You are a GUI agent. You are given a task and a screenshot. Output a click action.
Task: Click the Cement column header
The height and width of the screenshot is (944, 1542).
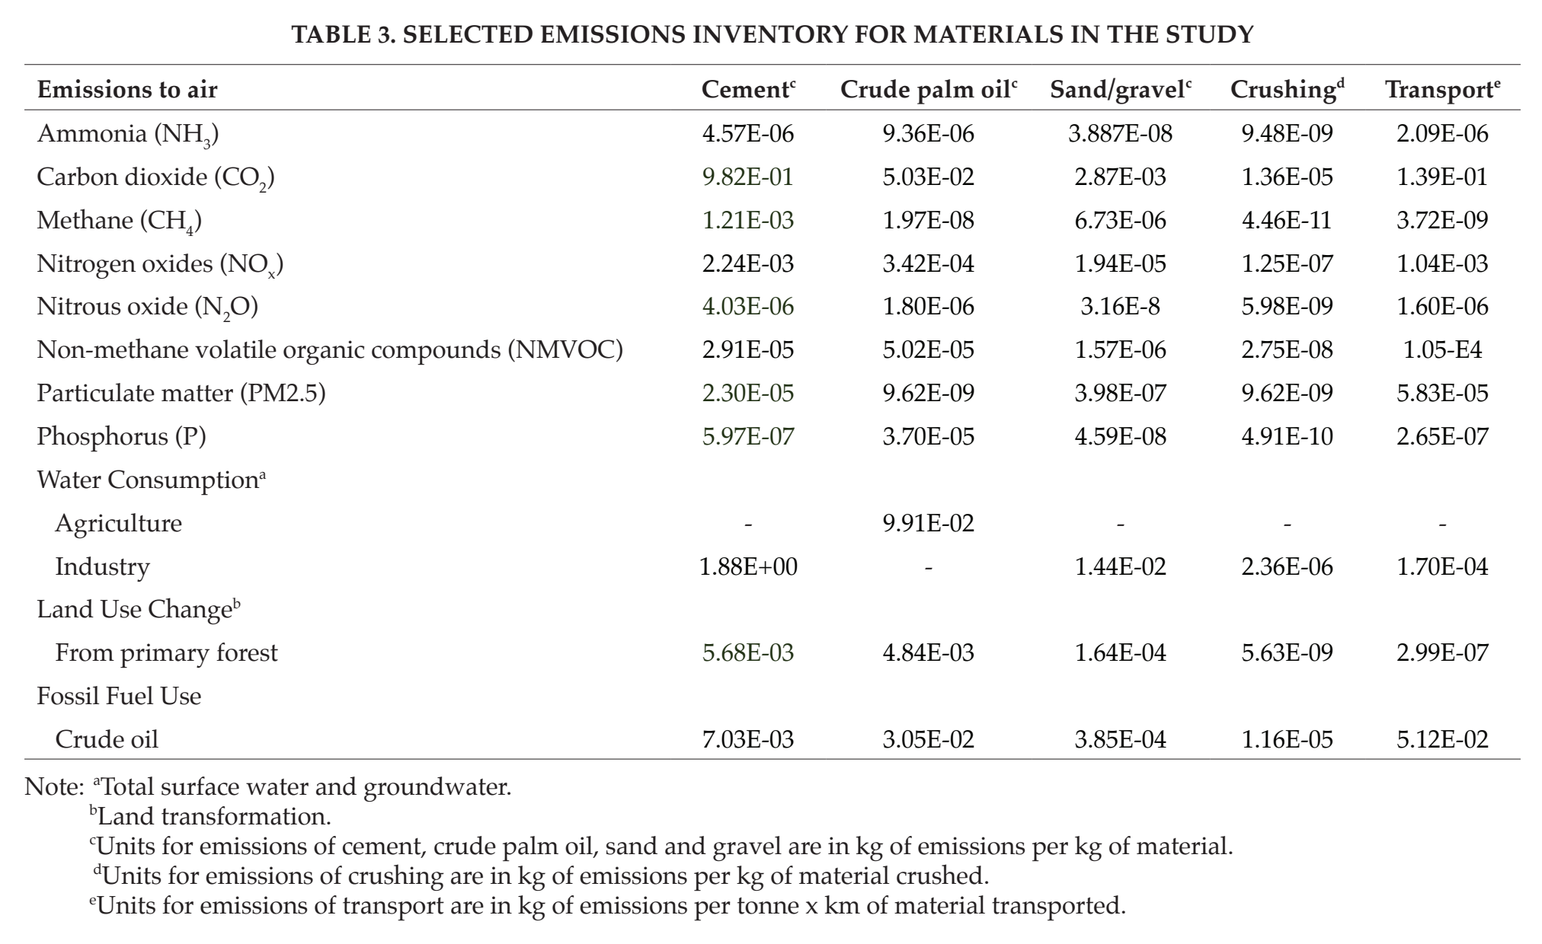[748, 89]
